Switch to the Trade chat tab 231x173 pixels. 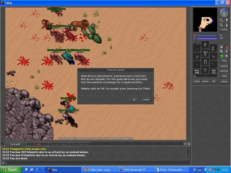click(37, 144)
